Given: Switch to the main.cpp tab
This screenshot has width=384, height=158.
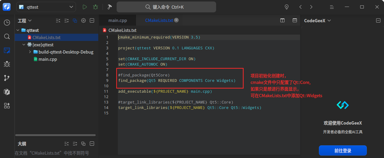Looking at the screenshot, I should coord(118,20).
